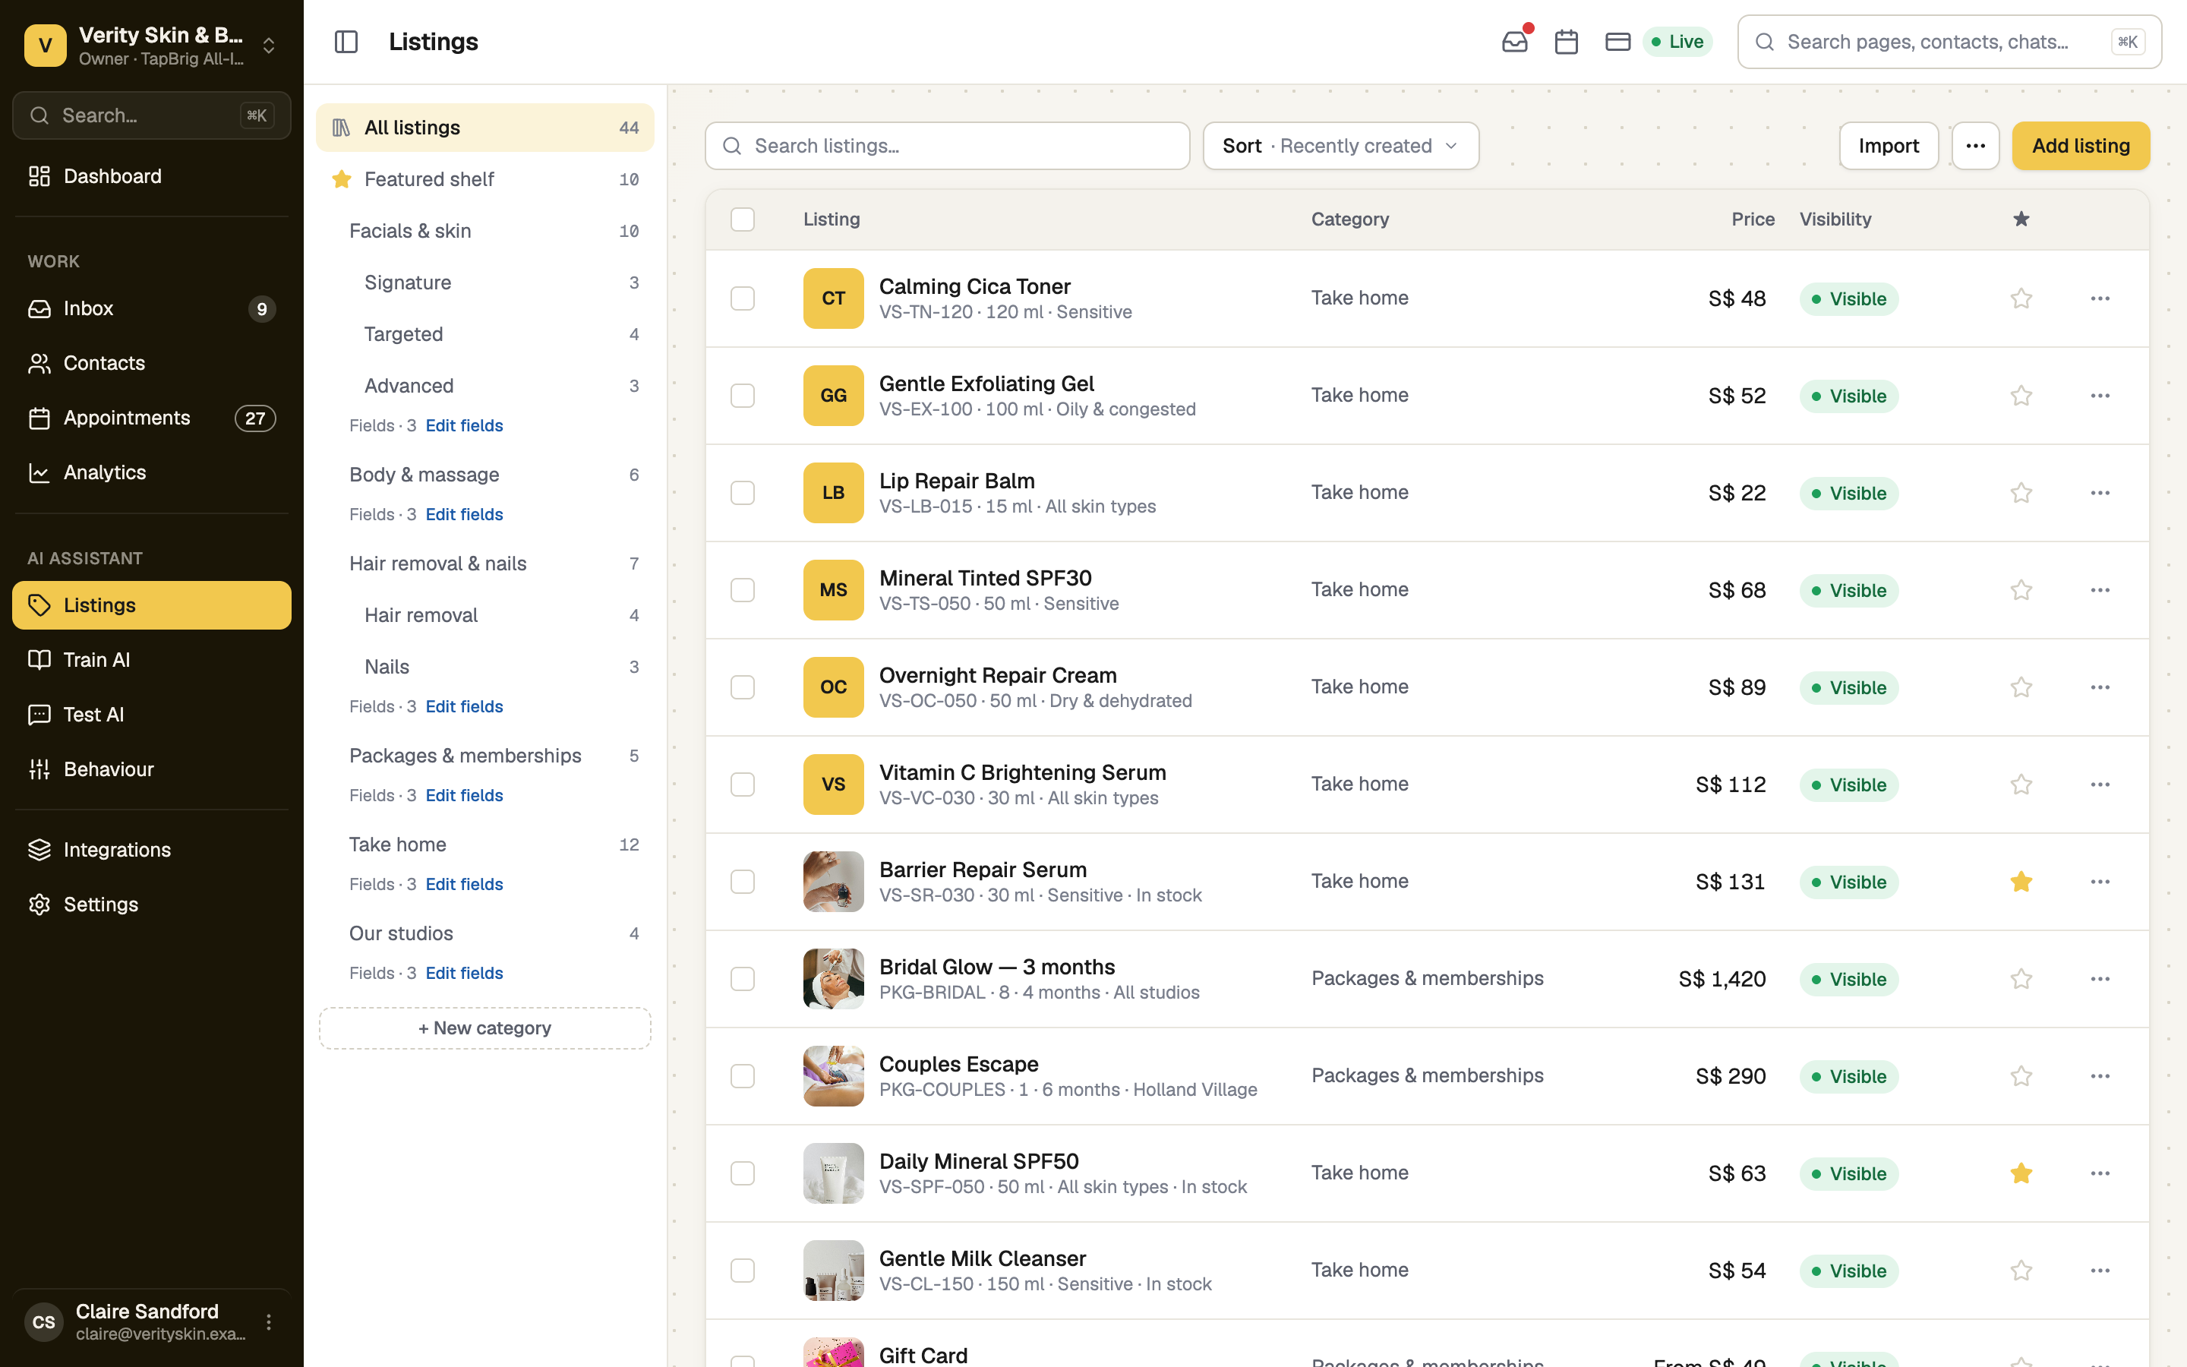
Task: Open the more options button beside Import
Action: point(1976,146)
